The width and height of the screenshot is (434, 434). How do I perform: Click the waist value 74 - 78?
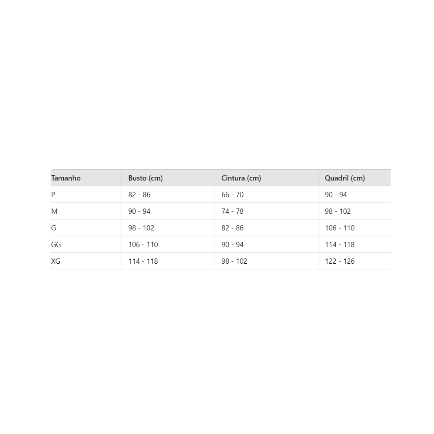[233, 211]
